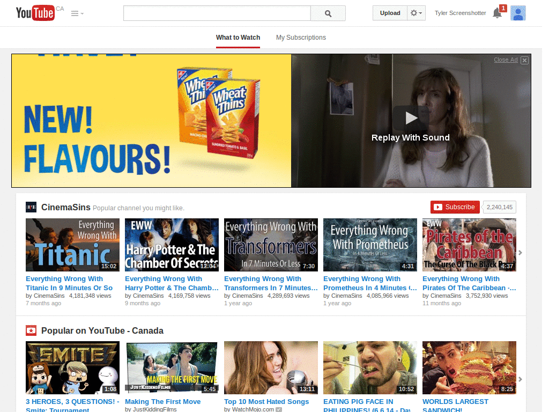
Task: Open SMITE video thumbnail
Action: [x=72, y=368]
